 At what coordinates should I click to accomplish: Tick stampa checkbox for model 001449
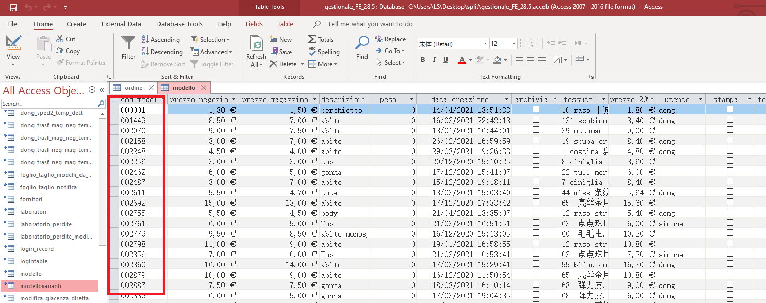[x=730, y=120]
